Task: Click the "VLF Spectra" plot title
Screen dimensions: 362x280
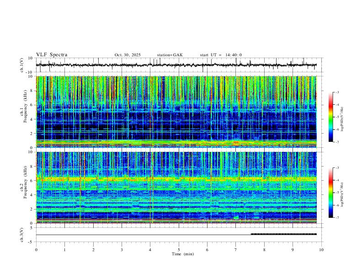Action: point(52,55)
